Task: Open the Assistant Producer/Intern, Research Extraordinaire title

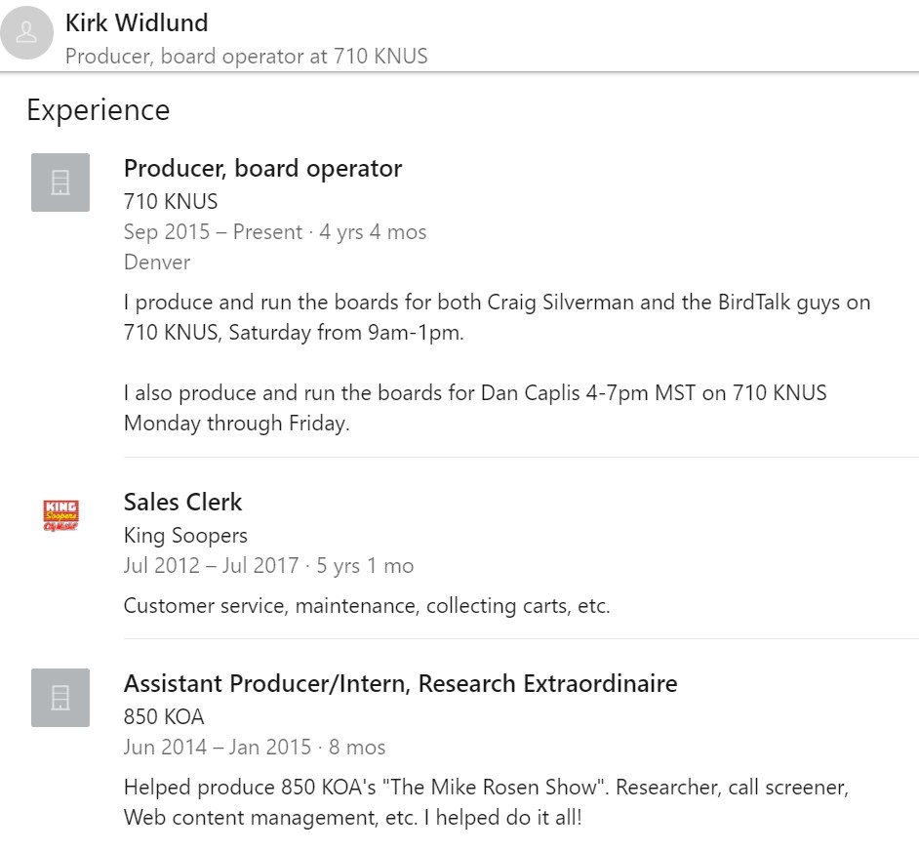Action: (x=400, y=684)
